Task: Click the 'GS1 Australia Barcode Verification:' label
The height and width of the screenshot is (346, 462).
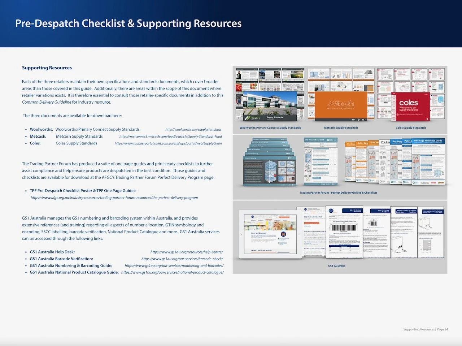Action: 61,259
